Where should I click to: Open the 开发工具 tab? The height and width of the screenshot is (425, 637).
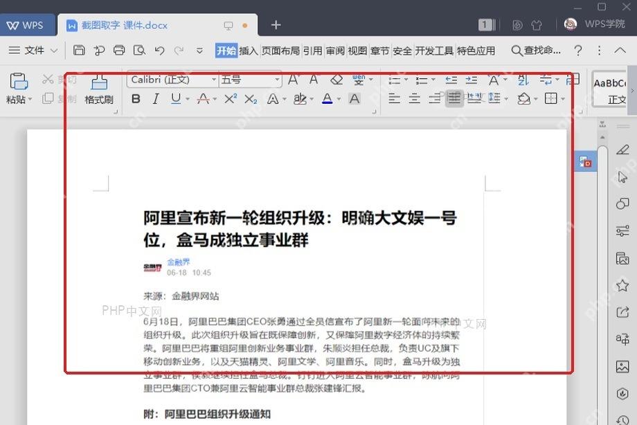434,51
